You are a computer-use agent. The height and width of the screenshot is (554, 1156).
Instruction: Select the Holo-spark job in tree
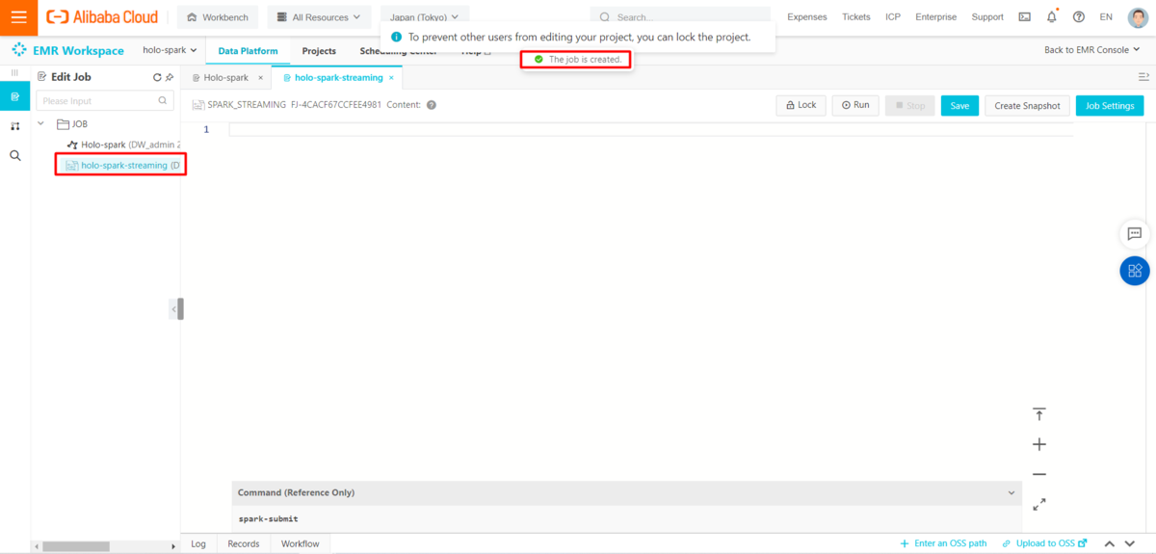click(122, 145)
